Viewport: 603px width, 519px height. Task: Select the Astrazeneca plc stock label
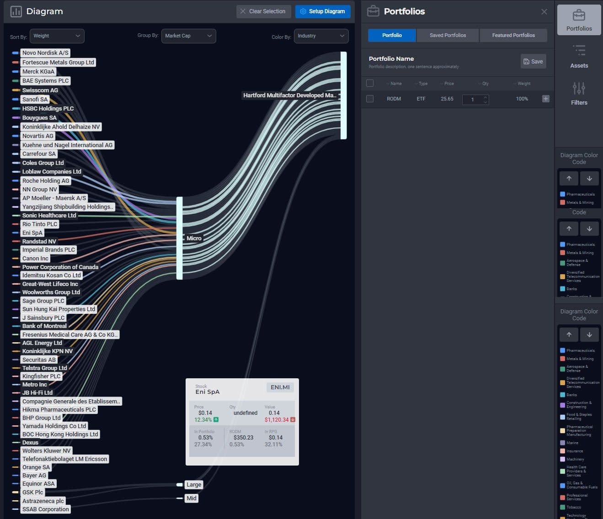(x=43, y=501)
